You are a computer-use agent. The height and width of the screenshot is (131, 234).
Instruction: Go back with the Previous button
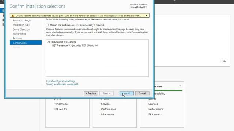(91, 93)
